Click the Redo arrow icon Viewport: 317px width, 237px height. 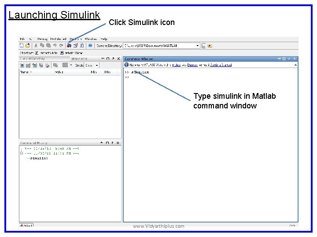(x=61, y=46)
